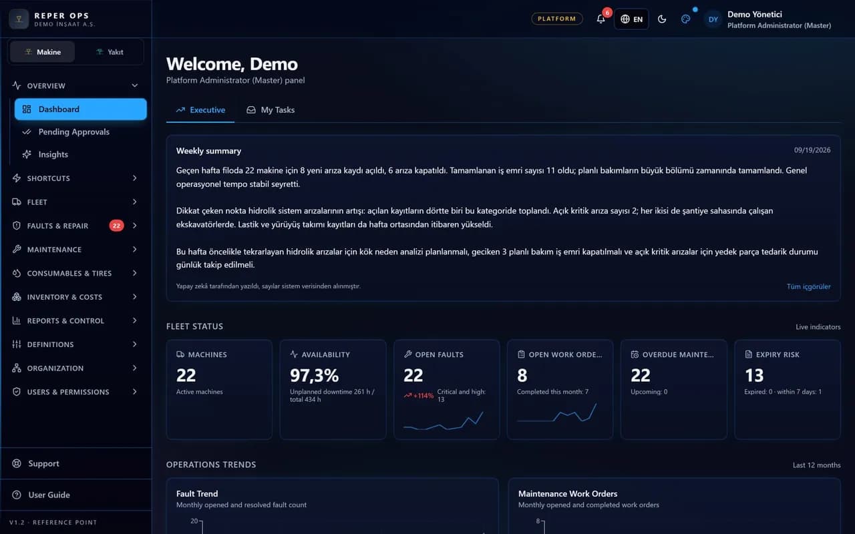Click the Fleet truck icon
The height and width of the screenshot is (534, 855).
(17, 202)
